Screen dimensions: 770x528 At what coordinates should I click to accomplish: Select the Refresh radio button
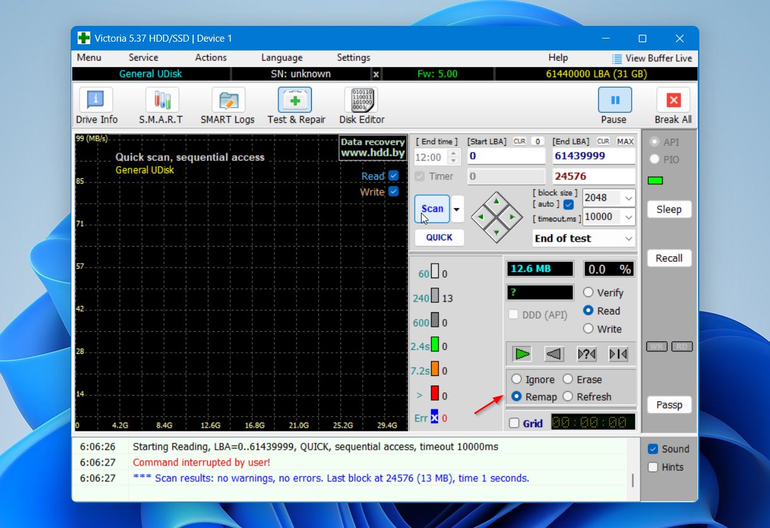pos(568,397)
